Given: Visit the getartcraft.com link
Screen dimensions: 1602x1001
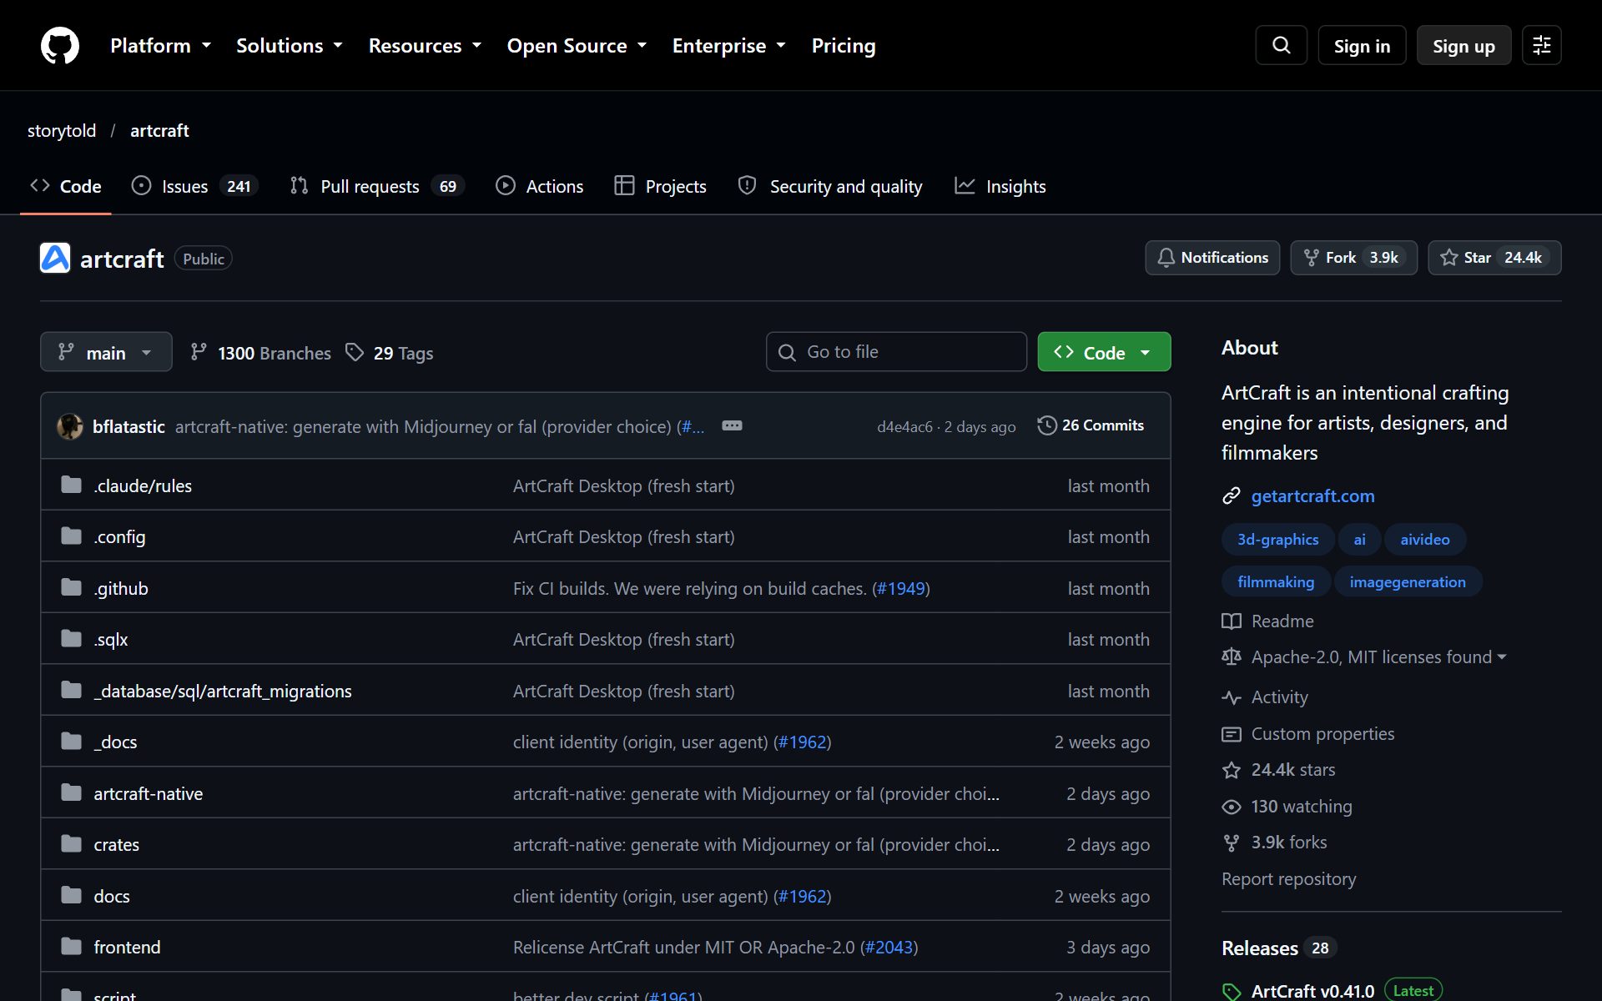Looking at the screenshot, I should pos(1312,495).
